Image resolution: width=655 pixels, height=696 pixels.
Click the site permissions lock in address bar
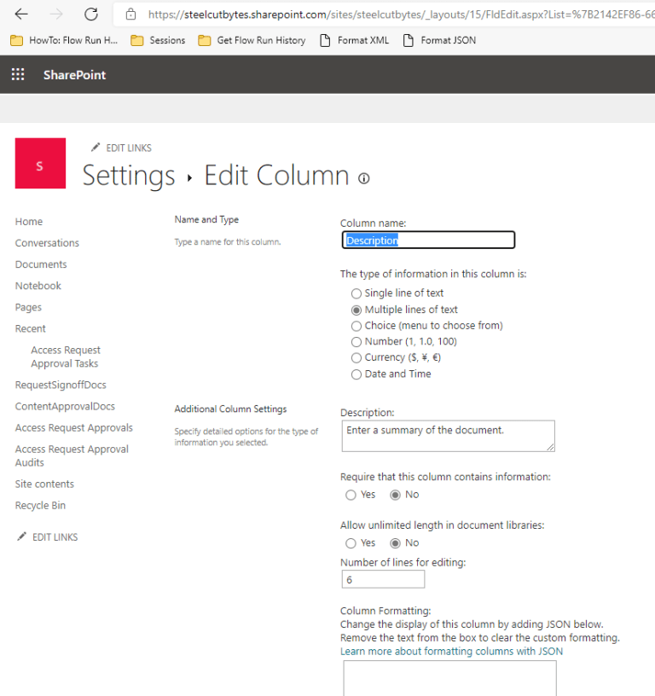[x=130, y=14]
